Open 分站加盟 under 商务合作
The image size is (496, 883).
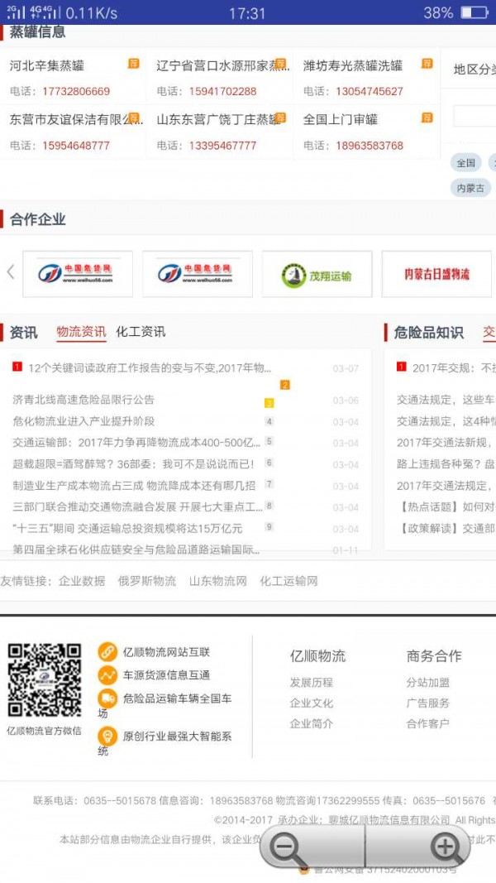pos(428,683)
